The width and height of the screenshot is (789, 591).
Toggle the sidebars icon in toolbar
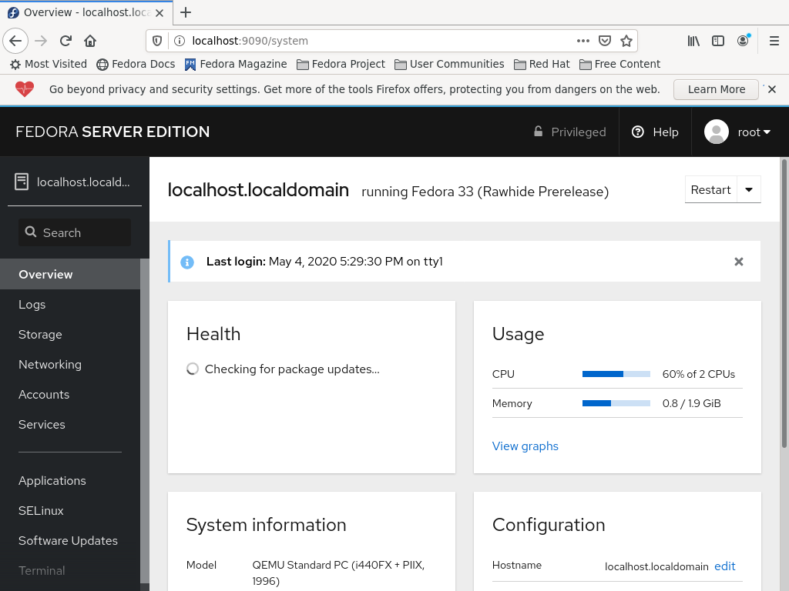(718, 41)
